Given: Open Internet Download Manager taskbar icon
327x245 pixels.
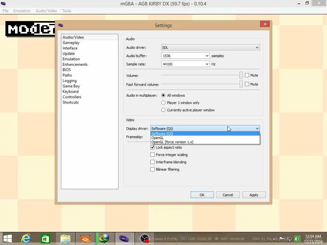Looking at the screenshot, I should [104, 239].
